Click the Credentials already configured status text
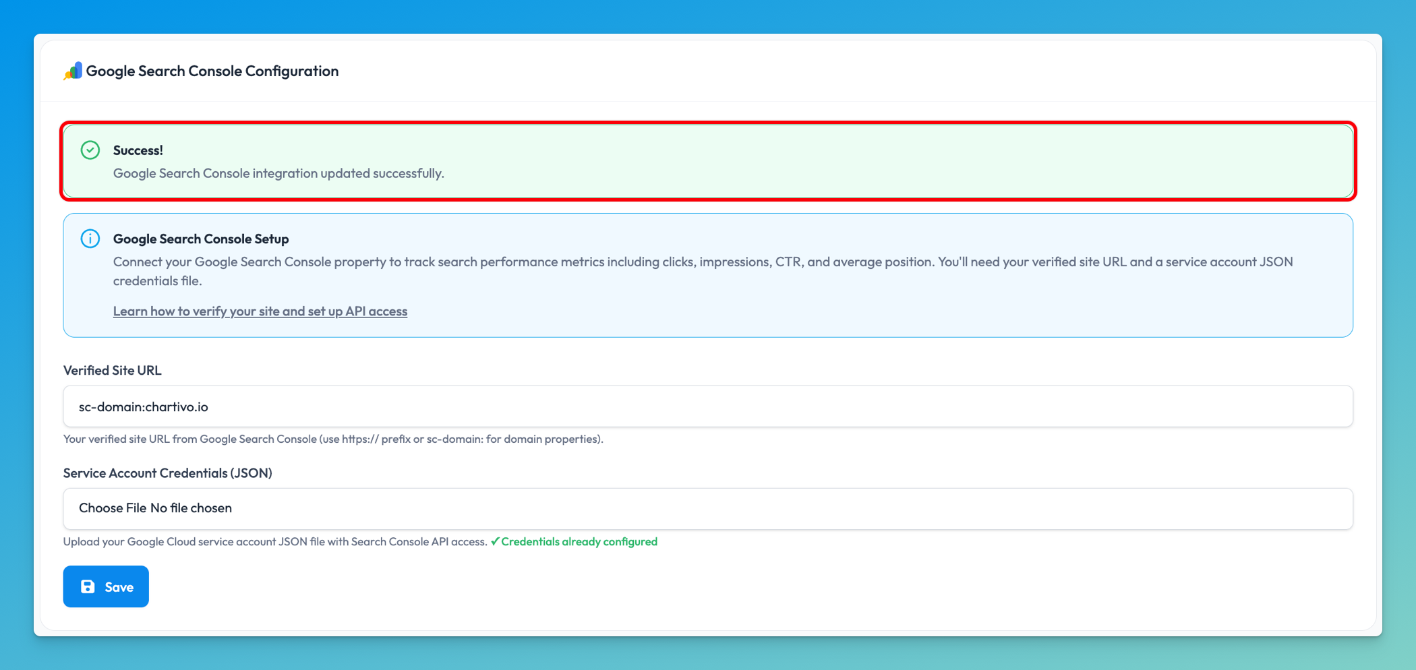 point(580,541)
